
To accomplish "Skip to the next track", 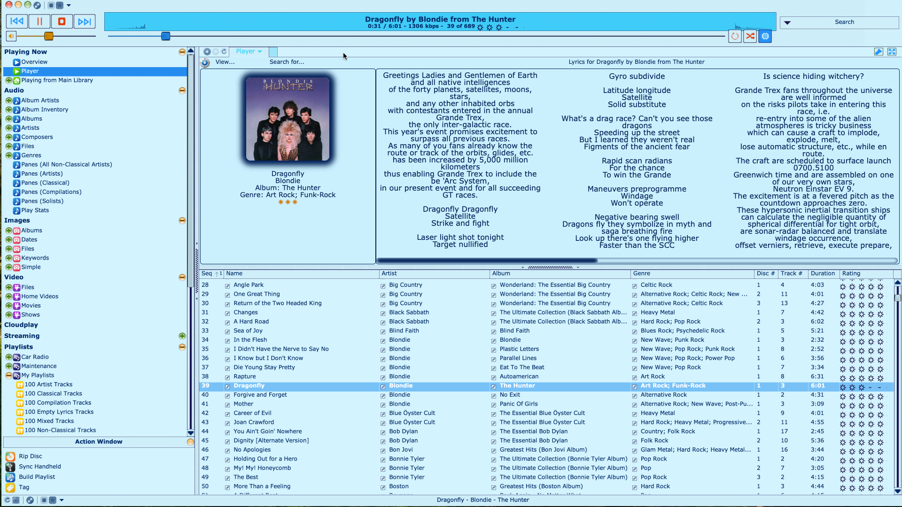I will tap(85, 21).
